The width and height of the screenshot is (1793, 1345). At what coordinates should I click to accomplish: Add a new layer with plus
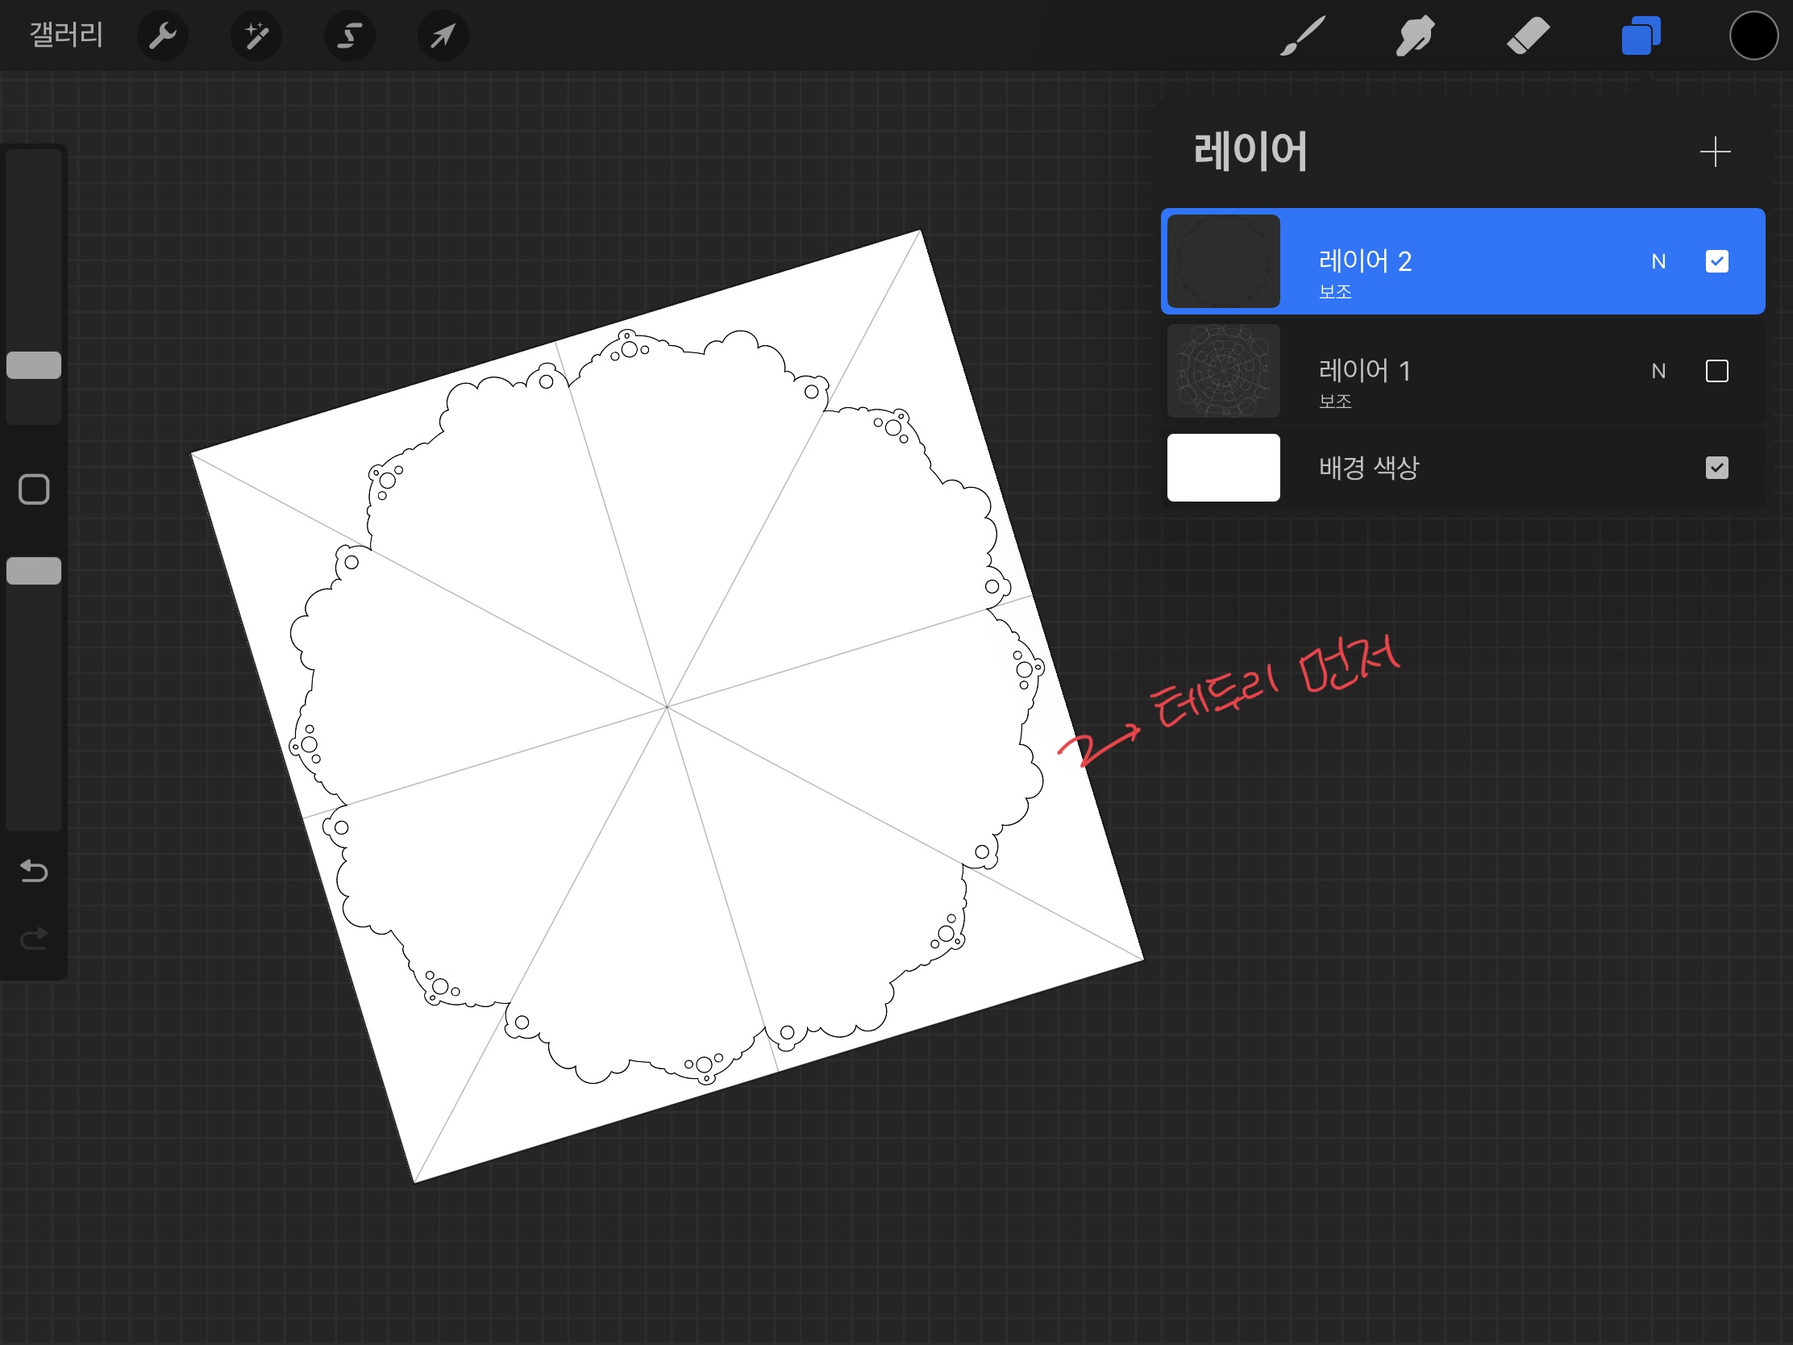(1715, 152)
